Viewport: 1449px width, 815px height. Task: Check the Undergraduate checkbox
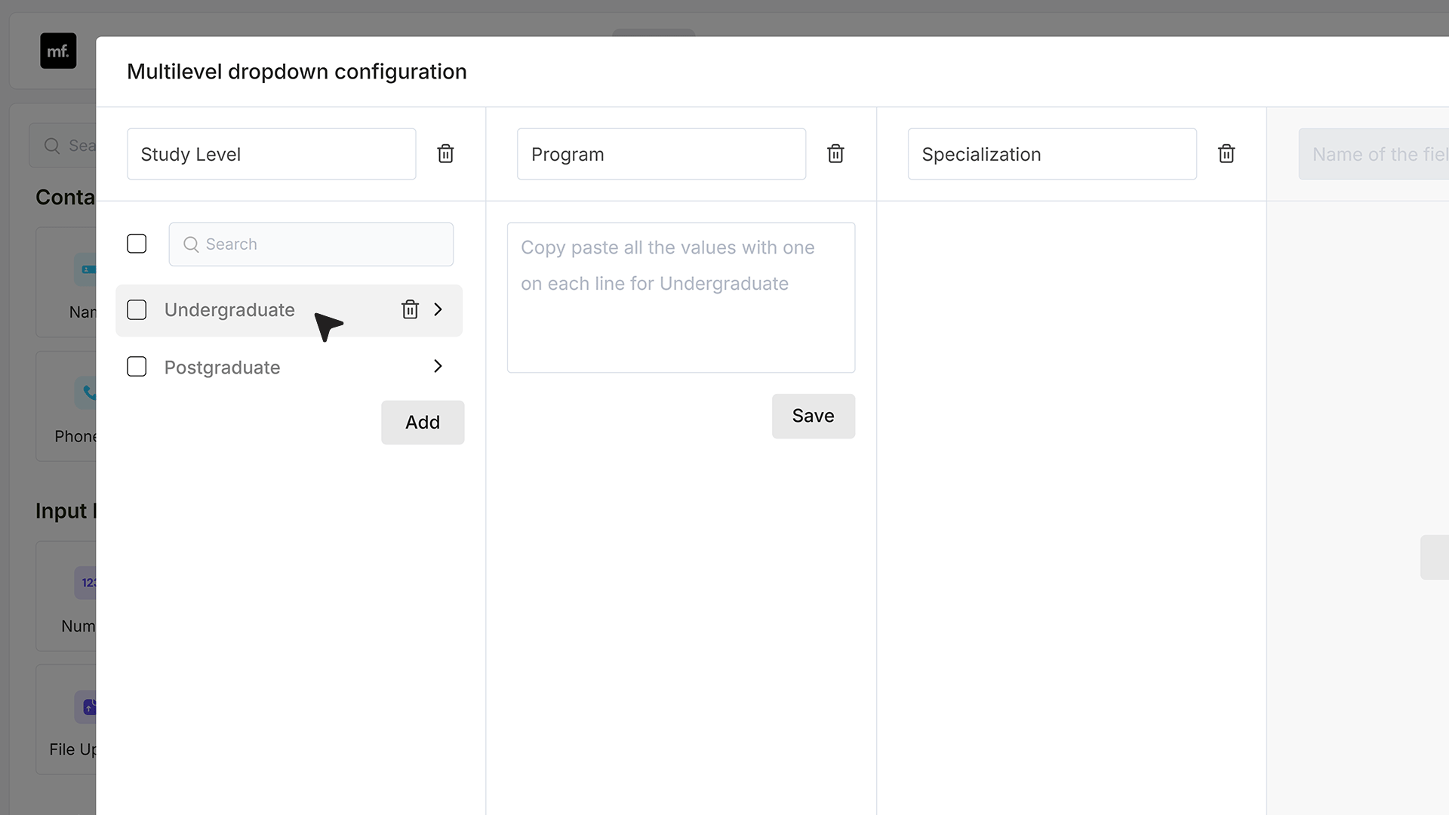pos(137,309)
